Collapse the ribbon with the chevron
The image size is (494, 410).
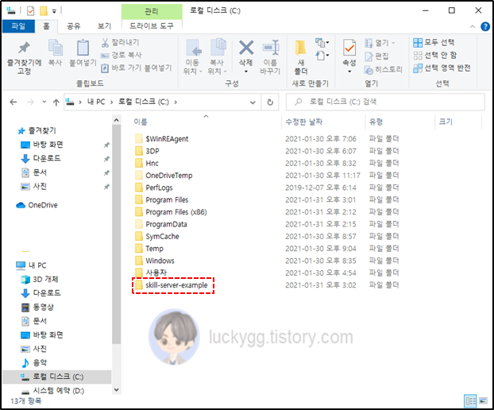473,27
